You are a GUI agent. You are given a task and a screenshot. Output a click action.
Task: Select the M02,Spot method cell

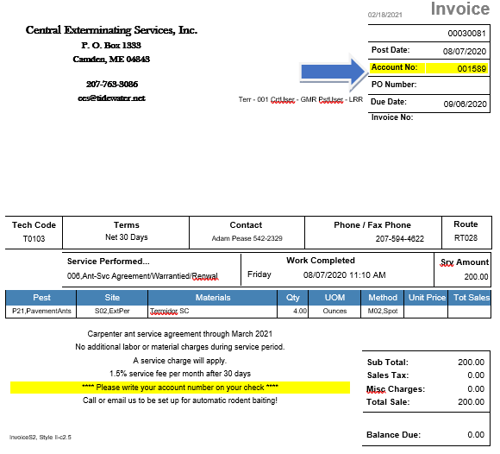pos(383,311)
